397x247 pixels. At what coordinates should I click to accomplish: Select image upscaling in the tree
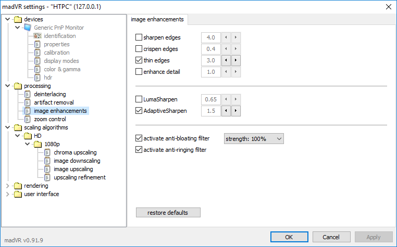pos(73,169)
